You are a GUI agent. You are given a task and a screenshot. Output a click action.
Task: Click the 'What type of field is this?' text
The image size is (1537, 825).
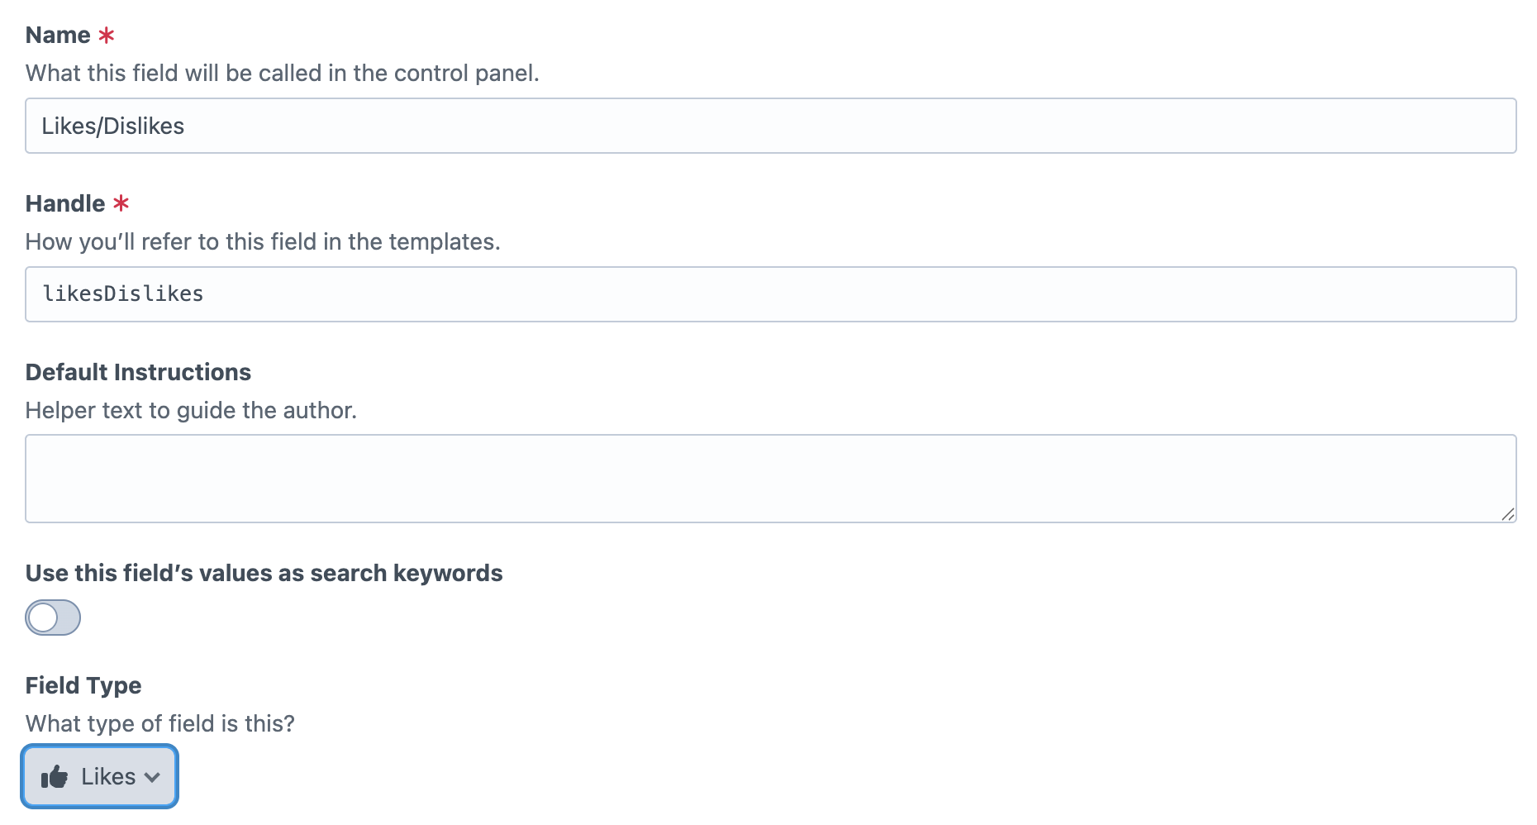click(x=159, y=723)
